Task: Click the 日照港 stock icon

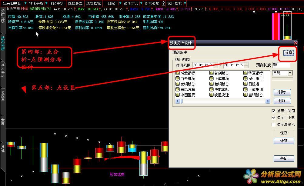Action: point(246,84)
